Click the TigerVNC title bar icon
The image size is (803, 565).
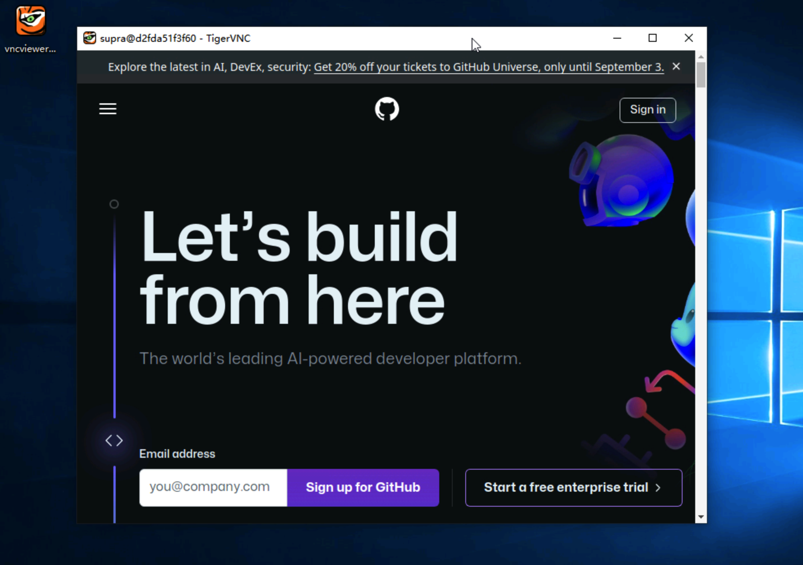coord(90,38)
